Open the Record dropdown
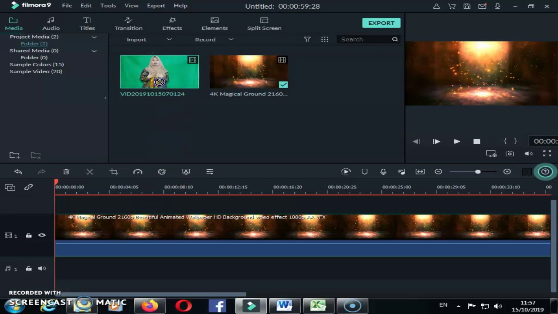Screen dimensions: 558x314 [214, 39]
